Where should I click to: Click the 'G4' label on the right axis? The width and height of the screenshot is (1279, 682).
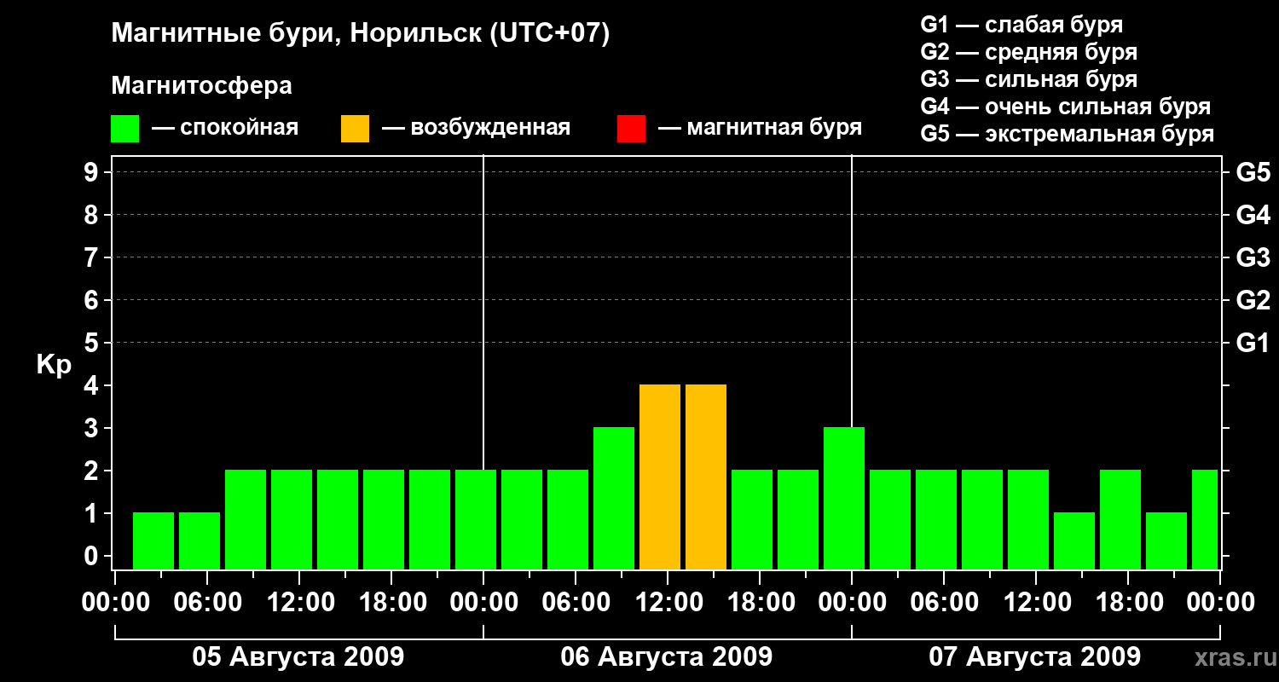point(1253,215)
